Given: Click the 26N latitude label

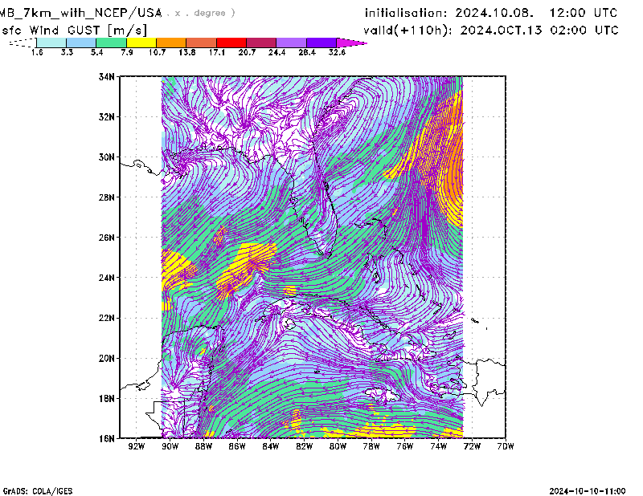Looking at the screenshot, I should click(x=107, y=237).
